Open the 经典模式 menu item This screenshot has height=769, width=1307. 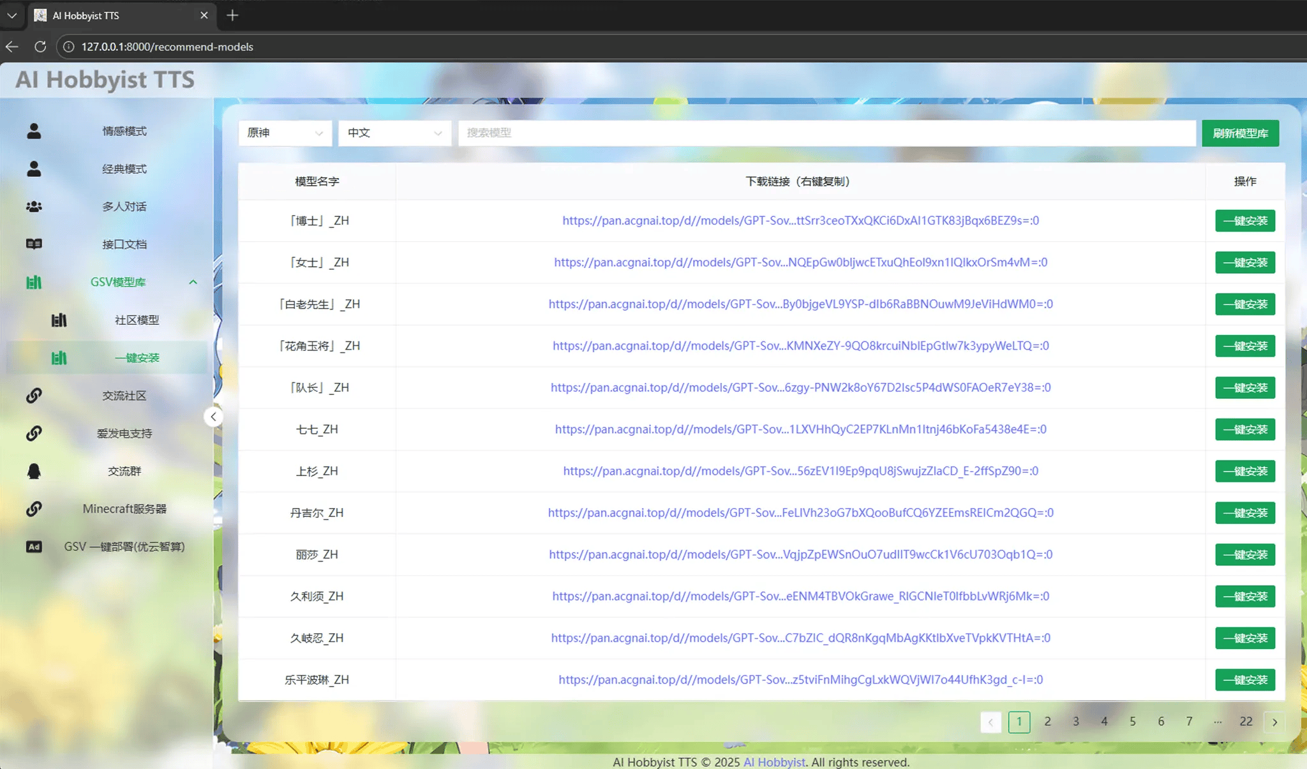point(124,169)
